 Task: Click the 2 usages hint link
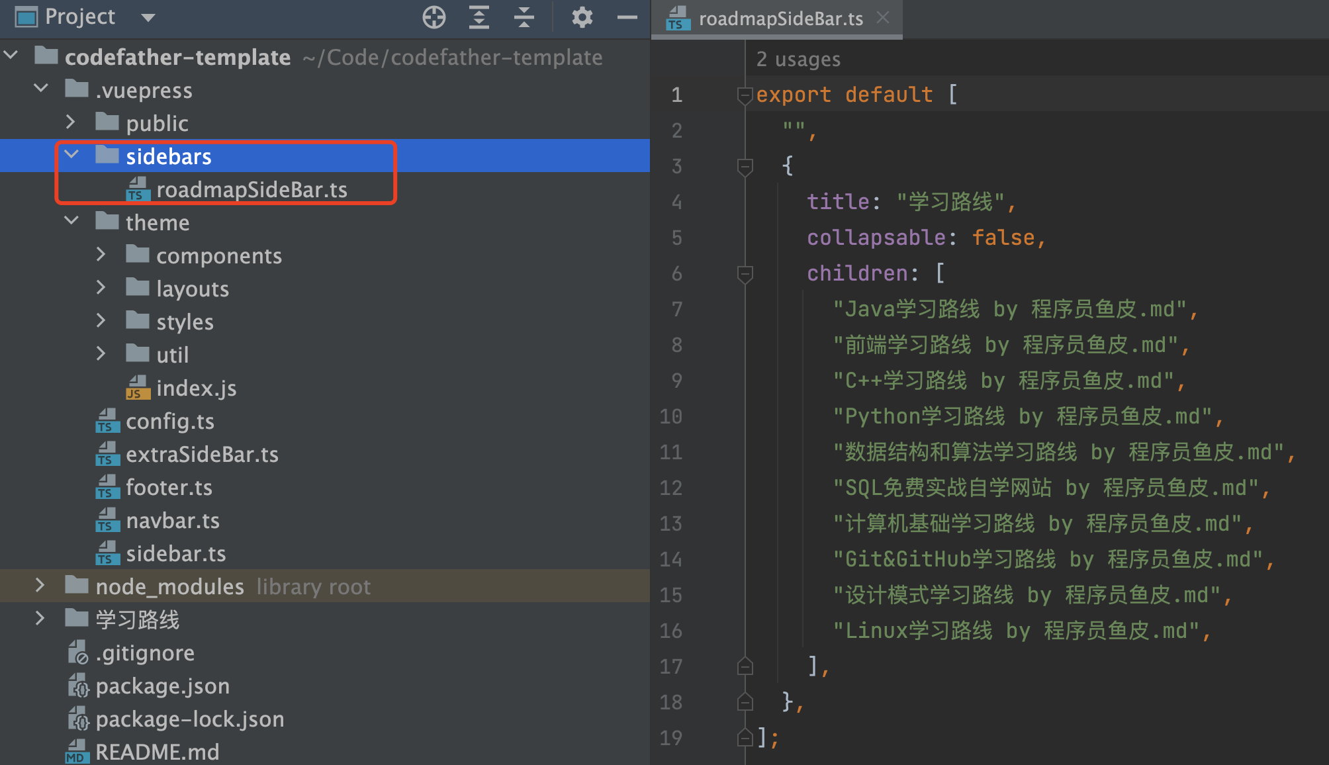click(x=798, y=60)
